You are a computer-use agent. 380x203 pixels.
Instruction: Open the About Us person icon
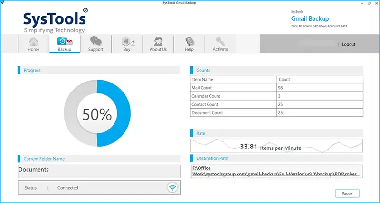click(158, 41)
